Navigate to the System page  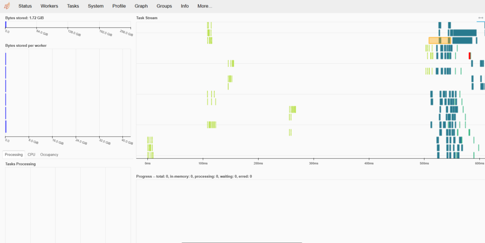click(95, 6)
